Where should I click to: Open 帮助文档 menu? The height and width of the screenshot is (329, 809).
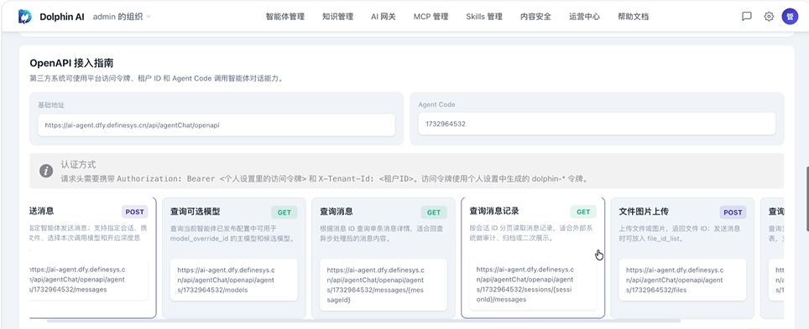pyautogui.click(x=633, y=17)
